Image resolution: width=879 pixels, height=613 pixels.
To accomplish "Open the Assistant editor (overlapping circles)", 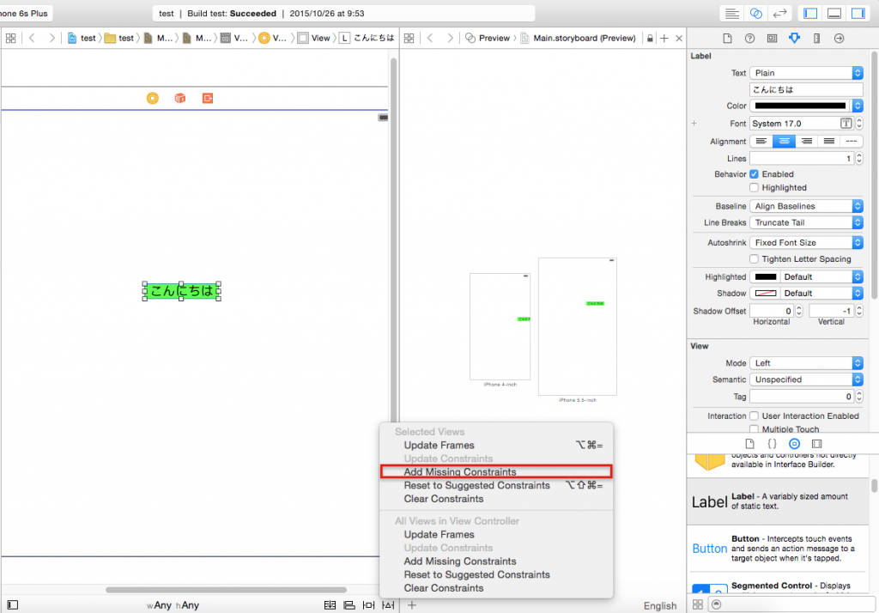I will [756, 14].
